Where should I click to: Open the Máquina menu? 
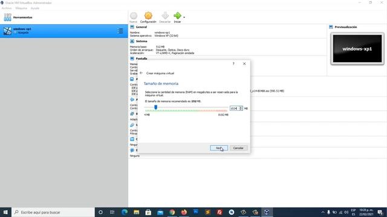coord(21,8)
